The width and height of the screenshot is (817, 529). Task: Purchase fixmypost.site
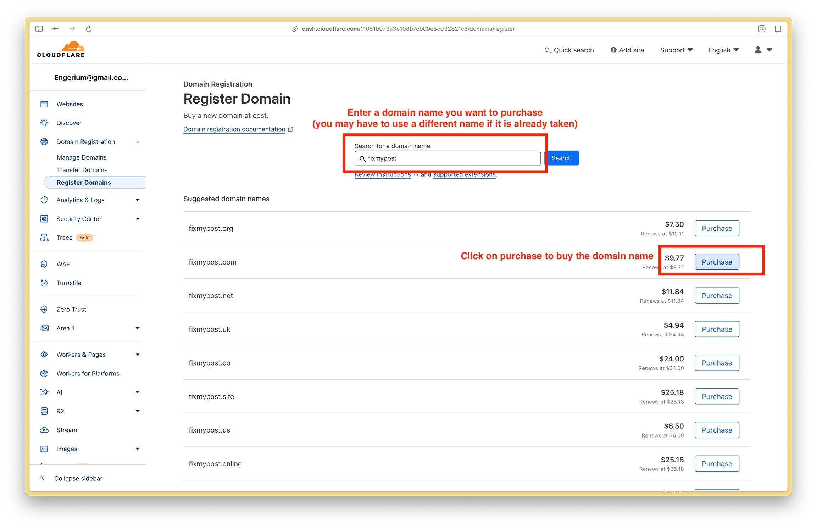[x=717, y=396]
